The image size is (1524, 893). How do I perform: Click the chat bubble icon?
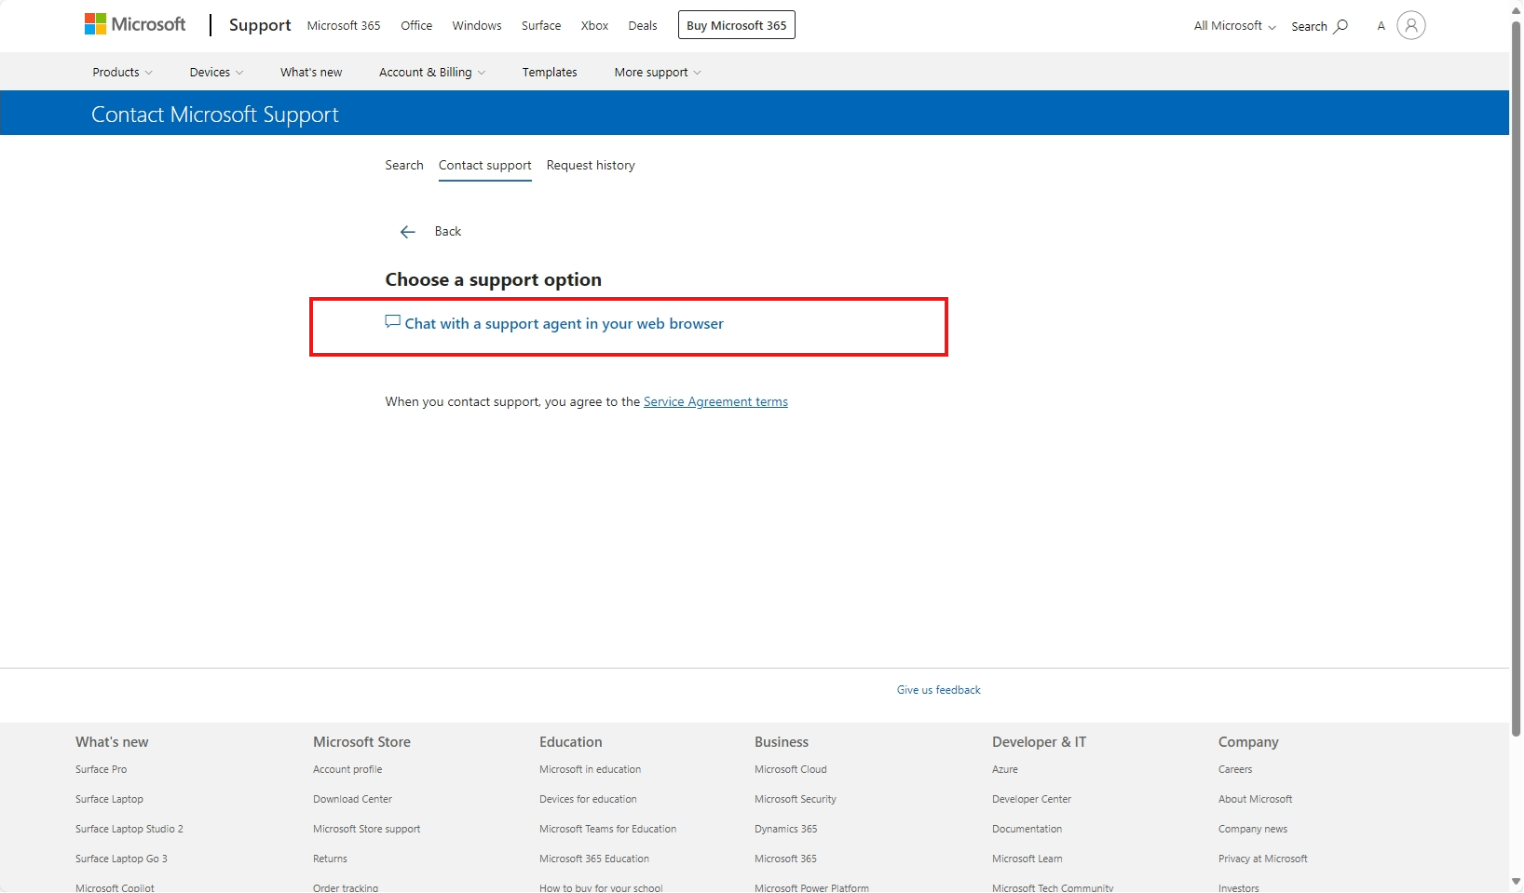pos(393,322)
